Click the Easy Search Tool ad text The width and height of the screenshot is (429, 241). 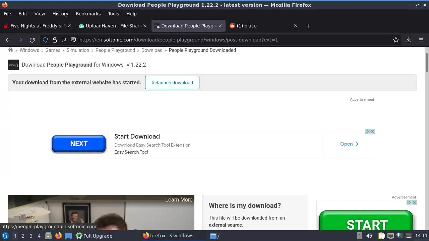[x=131, y=152]
